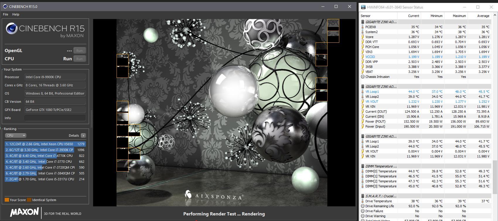Click the Cinebench R15 logo sphere icon
The height and width of the screenshot is (221, 498).
pos(11,29)
